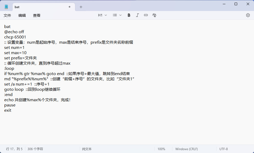
Task: Click the UTF-8 encoding status
Action: point(224,149)
